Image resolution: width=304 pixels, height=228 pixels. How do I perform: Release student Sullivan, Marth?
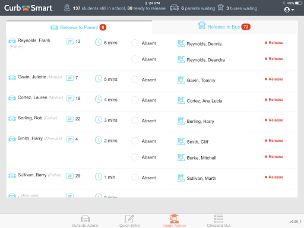[x=274, y=178]
